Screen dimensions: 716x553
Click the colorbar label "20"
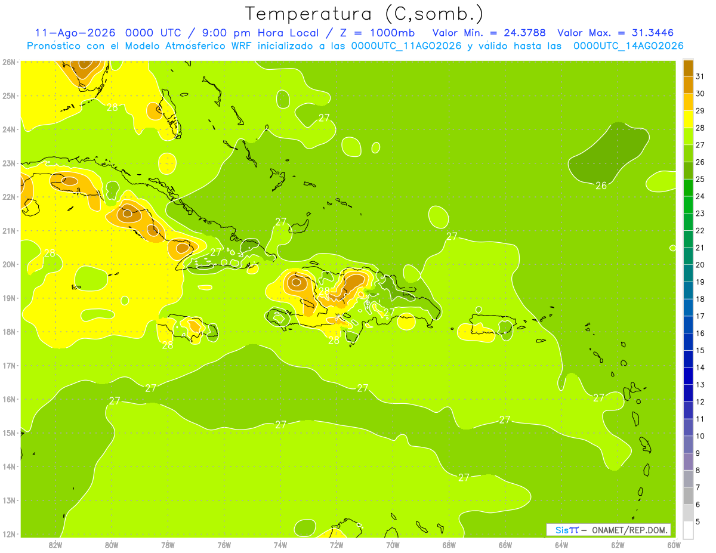(x=700, y=265)
